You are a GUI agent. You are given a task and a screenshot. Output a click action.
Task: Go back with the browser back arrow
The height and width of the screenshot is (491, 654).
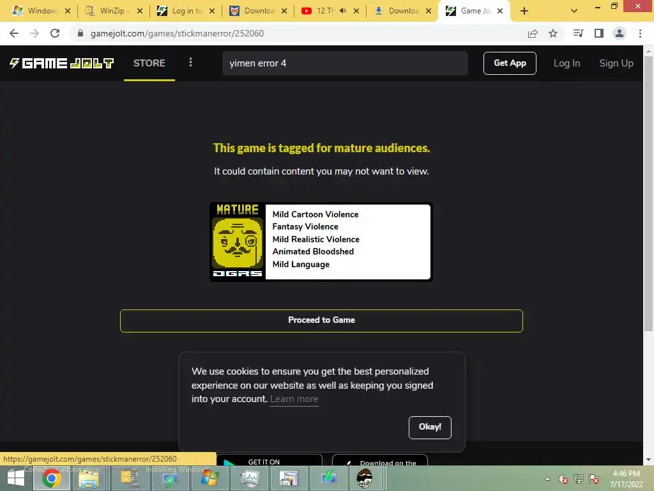pos(14,33)
